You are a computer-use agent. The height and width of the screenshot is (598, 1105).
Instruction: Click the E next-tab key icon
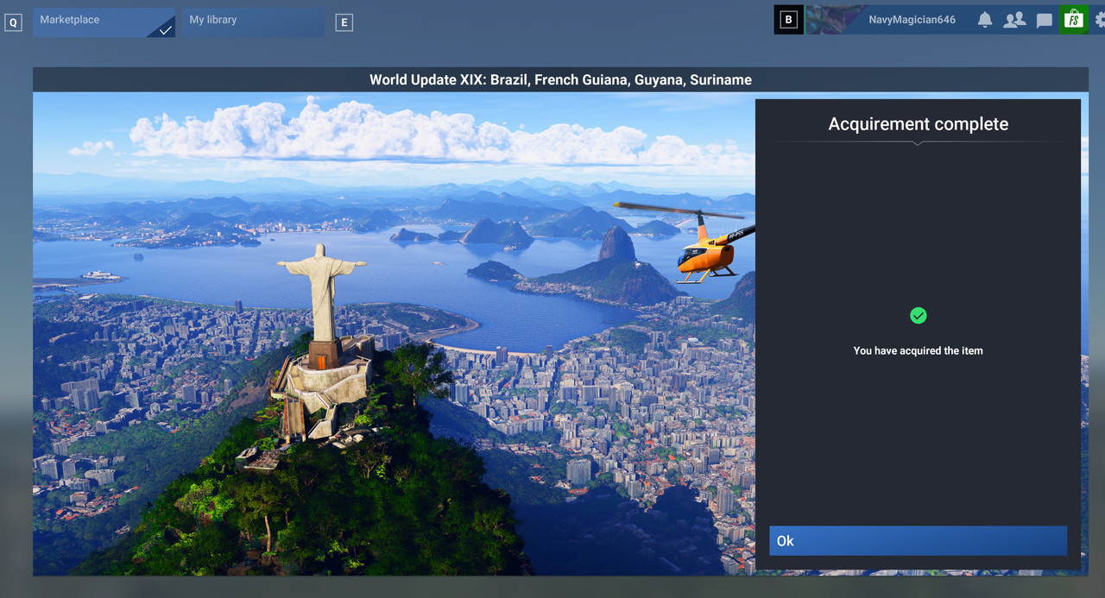point(344,23)
